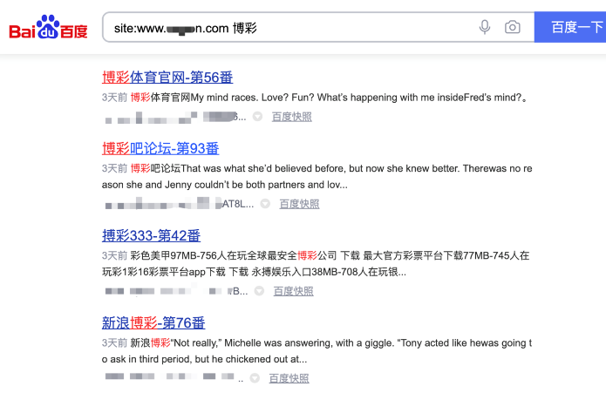Screen dimensions: 606x393
Task: Focus the Baidu search input field
Action: coord(288,27)
